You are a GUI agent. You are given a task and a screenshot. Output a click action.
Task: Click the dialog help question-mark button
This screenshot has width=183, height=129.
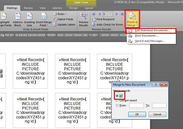click(156, 85)
